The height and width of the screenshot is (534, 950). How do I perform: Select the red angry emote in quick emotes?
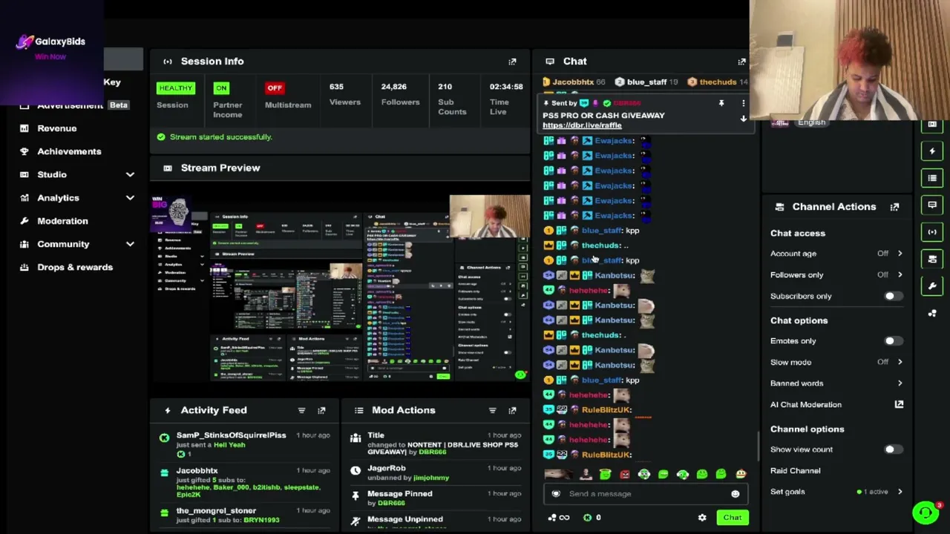tap(625, 475)
